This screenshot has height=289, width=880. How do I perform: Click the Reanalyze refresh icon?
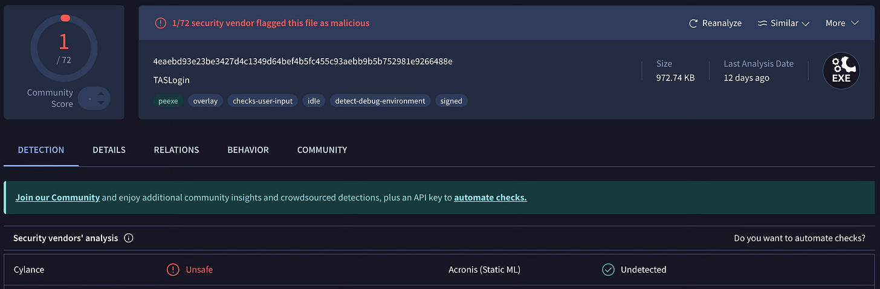click(x=693, y=23)
